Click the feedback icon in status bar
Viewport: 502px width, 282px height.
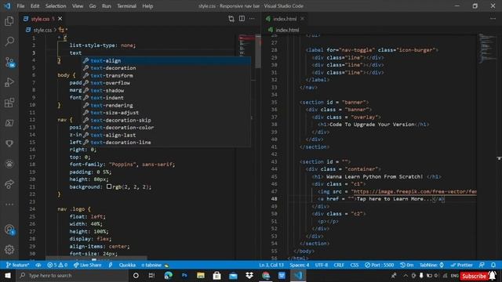(x=482, y=265)
